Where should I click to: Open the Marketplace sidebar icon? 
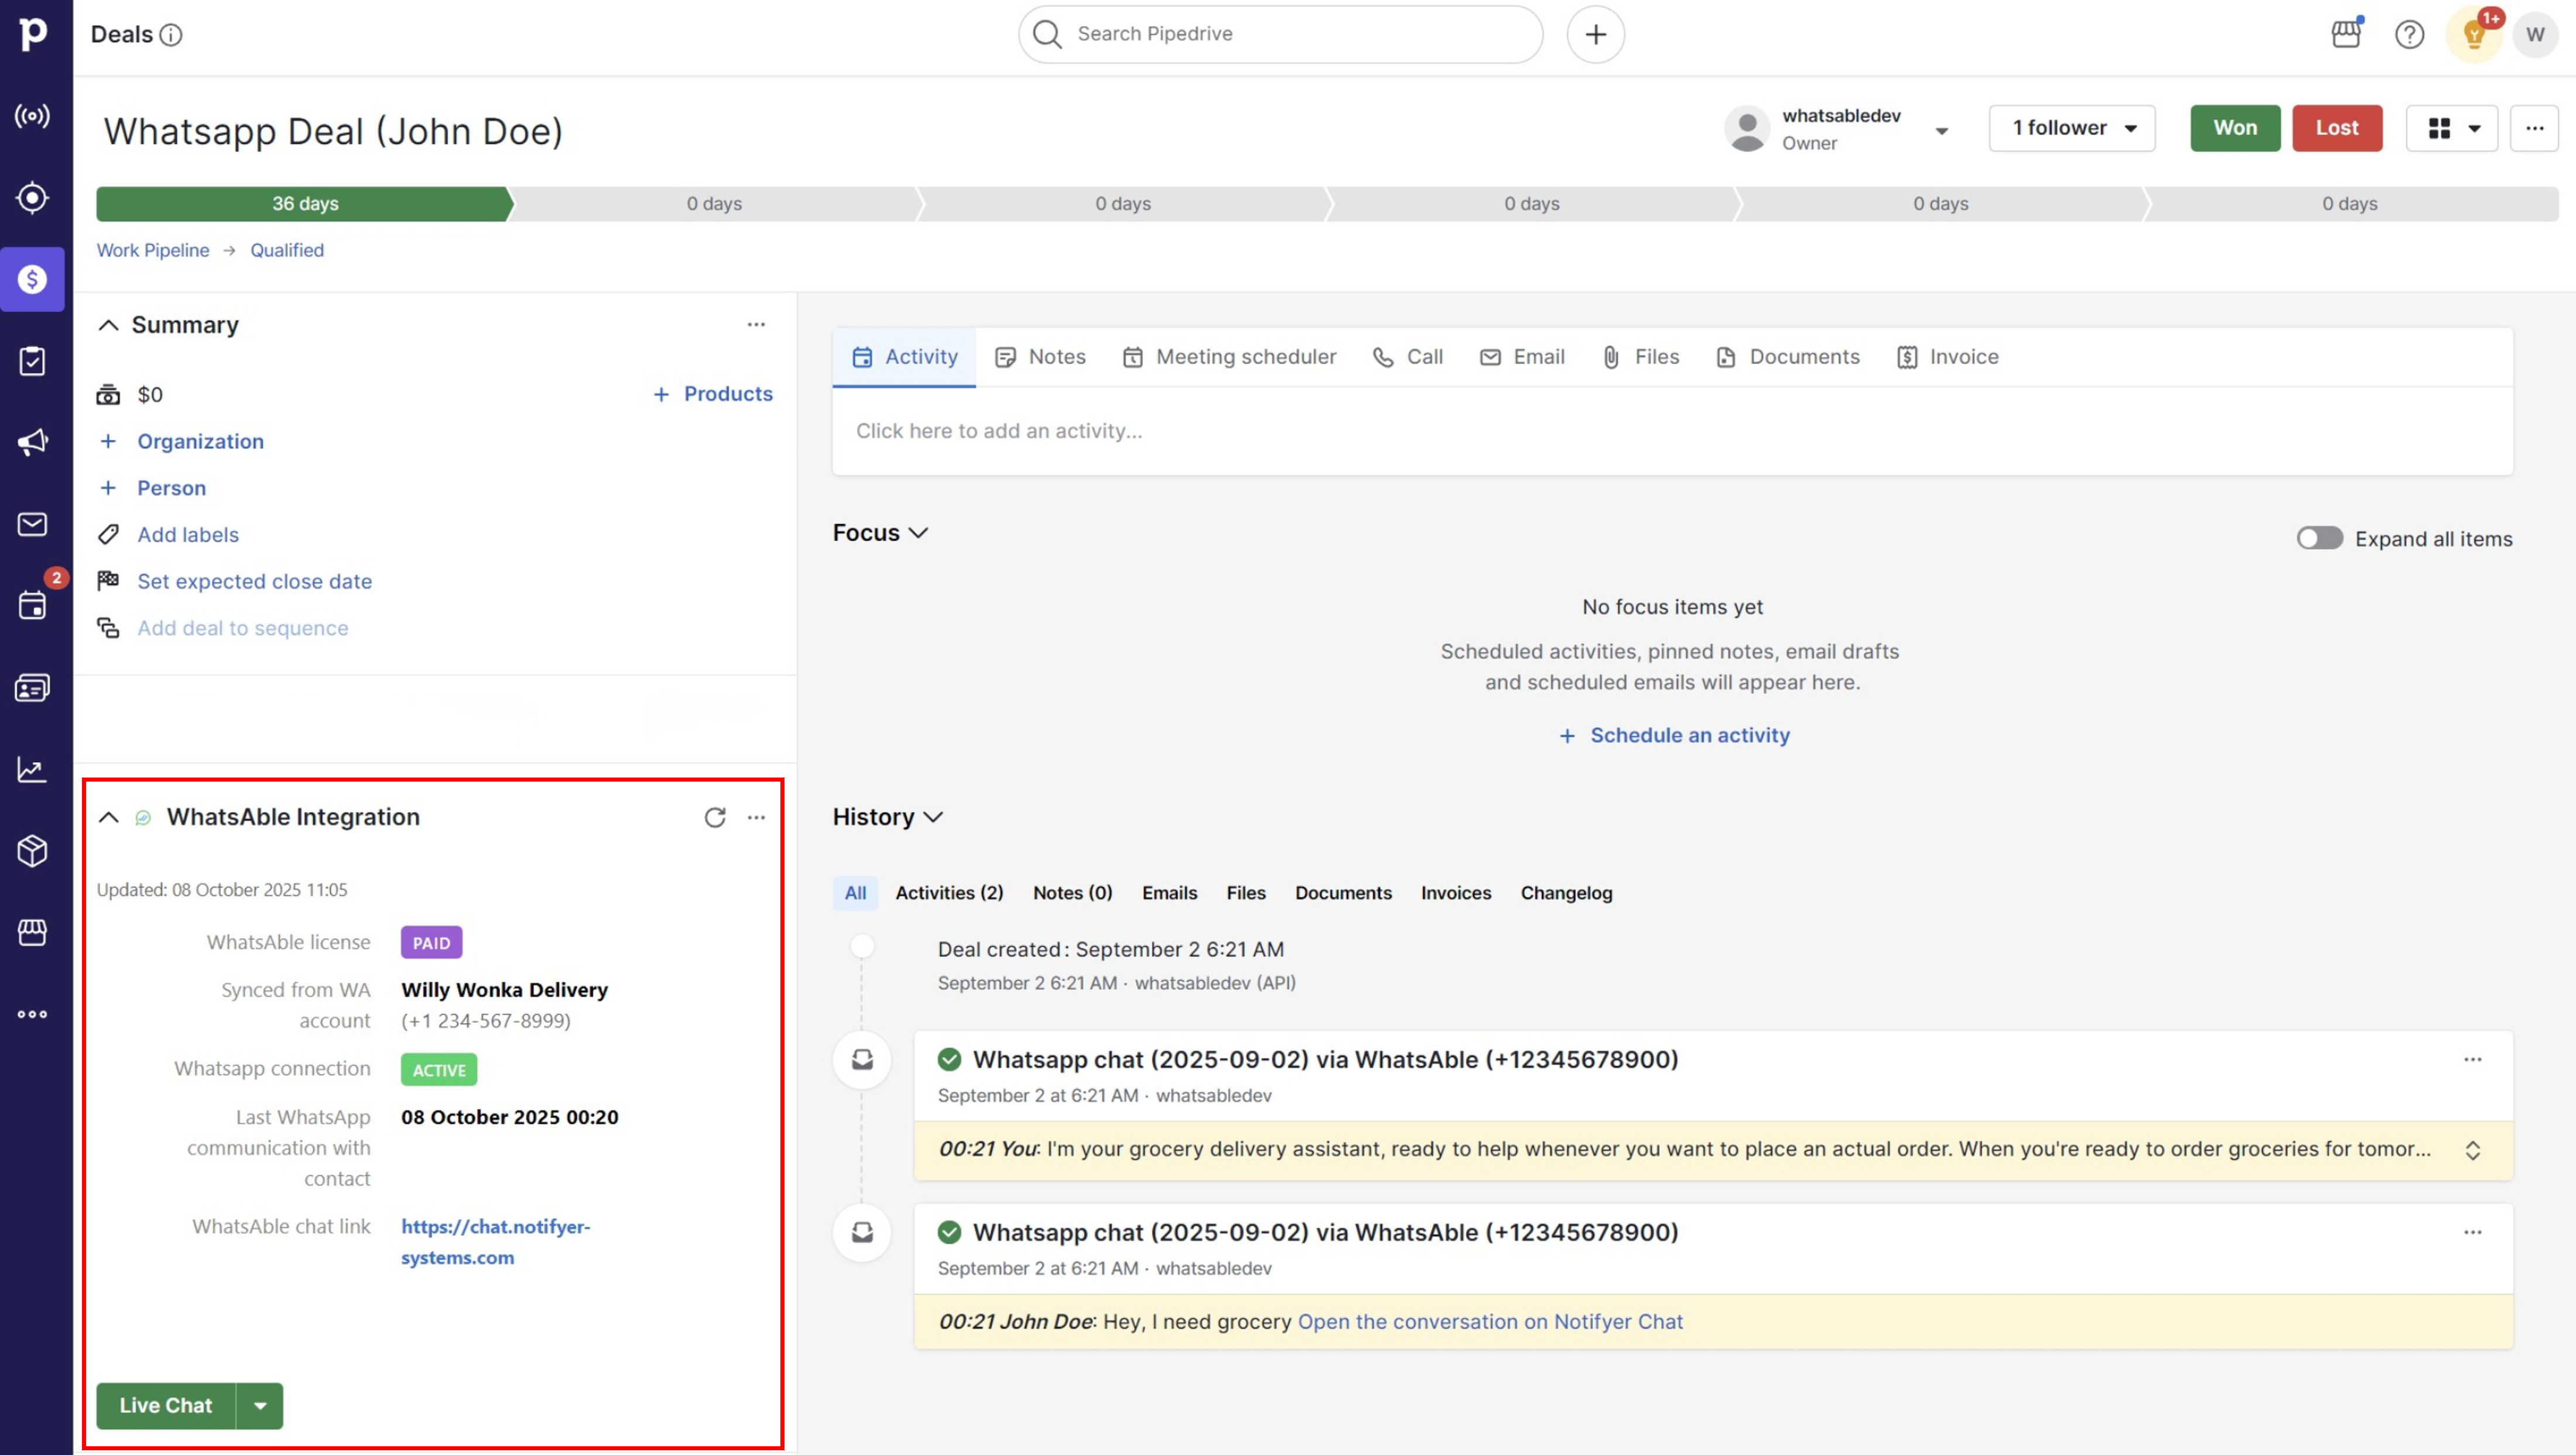click(x=32, y=933)
